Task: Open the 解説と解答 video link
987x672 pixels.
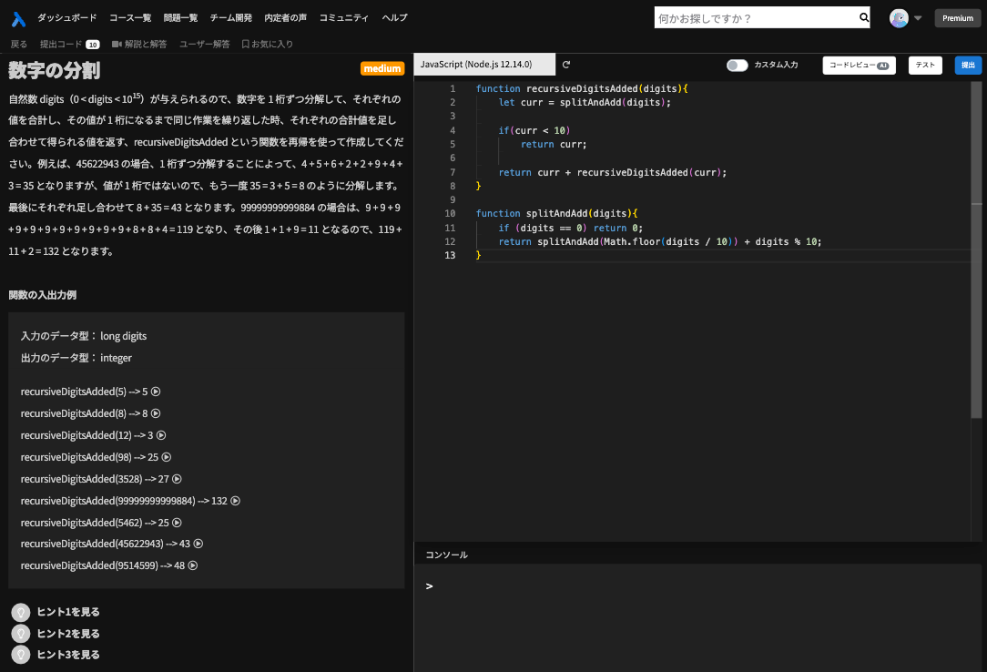Action: point(139,44)
